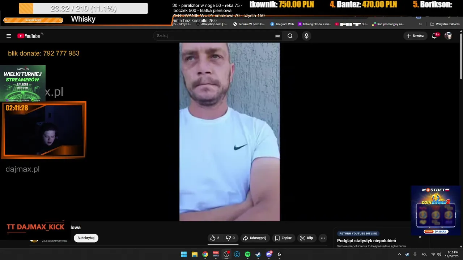Open Kod promocyjny na... bookmark
Image resolution: width=463 pixels, height=260 pixels.
point(388,24)
